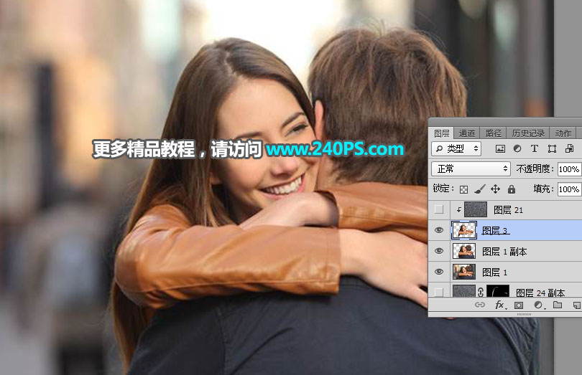Hide the 图层 1 layer
Screen dimensions: 582x375
[439, 272]
